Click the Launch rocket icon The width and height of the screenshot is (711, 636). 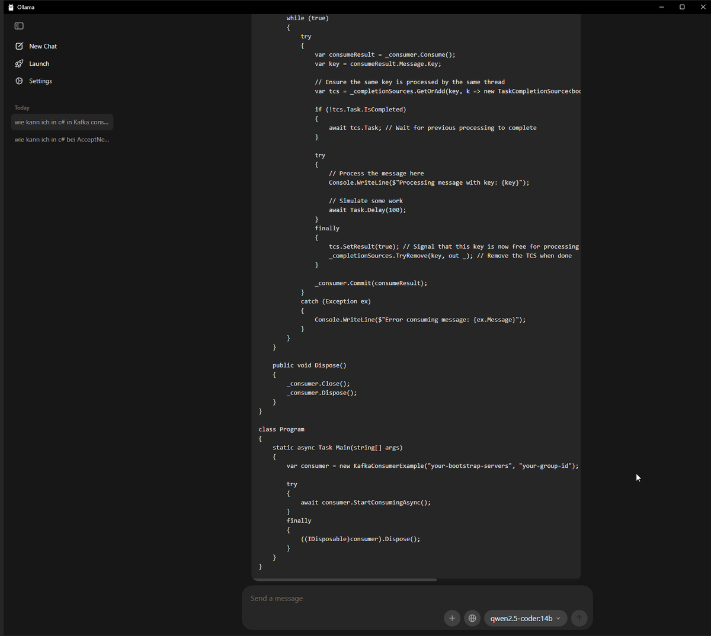(19, 63)
